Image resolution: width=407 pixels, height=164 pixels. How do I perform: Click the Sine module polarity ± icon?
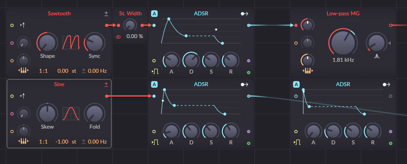(x=106, y=84)
